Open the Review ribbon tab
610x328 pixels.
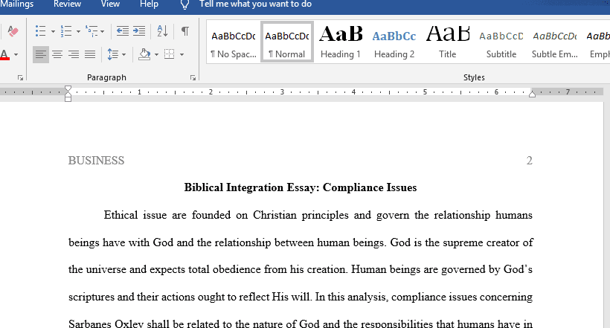coord(67,4)
